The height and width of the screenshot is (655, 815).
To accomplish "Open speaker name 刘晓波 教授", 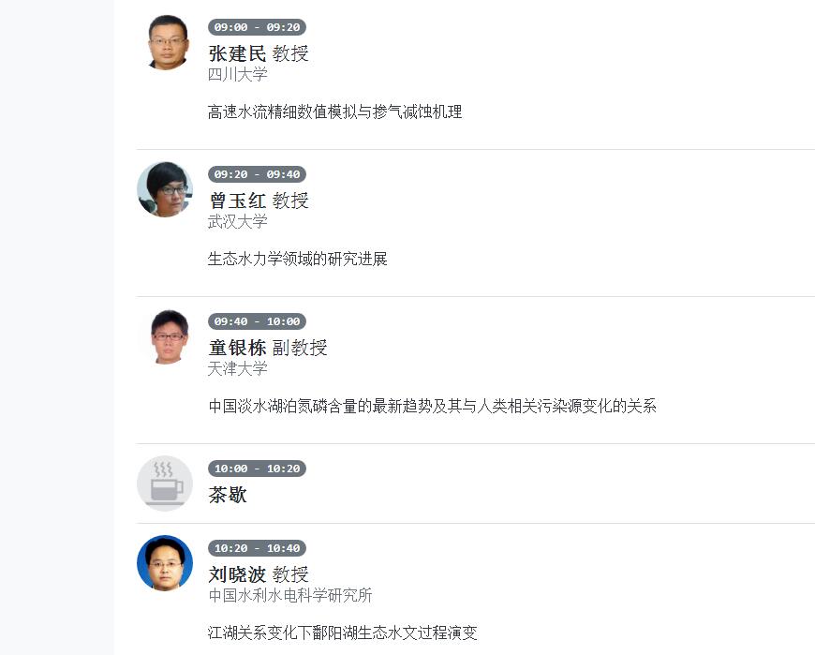I will (258, 574).
